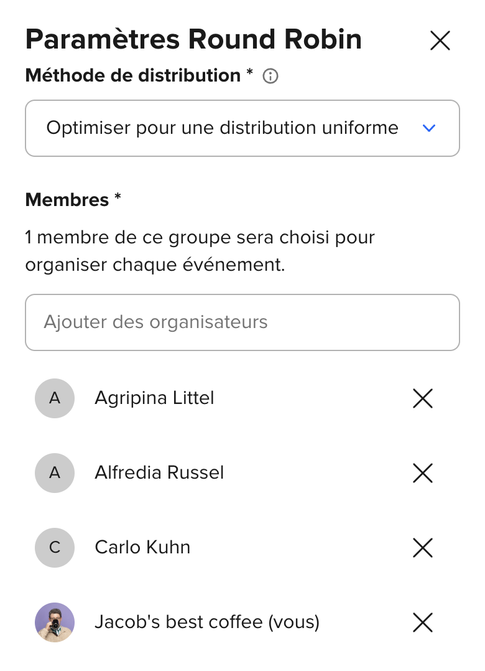This screenshot has height=671, width=485.
Task: Click "Optimiser pour une distribution uniforme" text
Action: click(222, 128)
